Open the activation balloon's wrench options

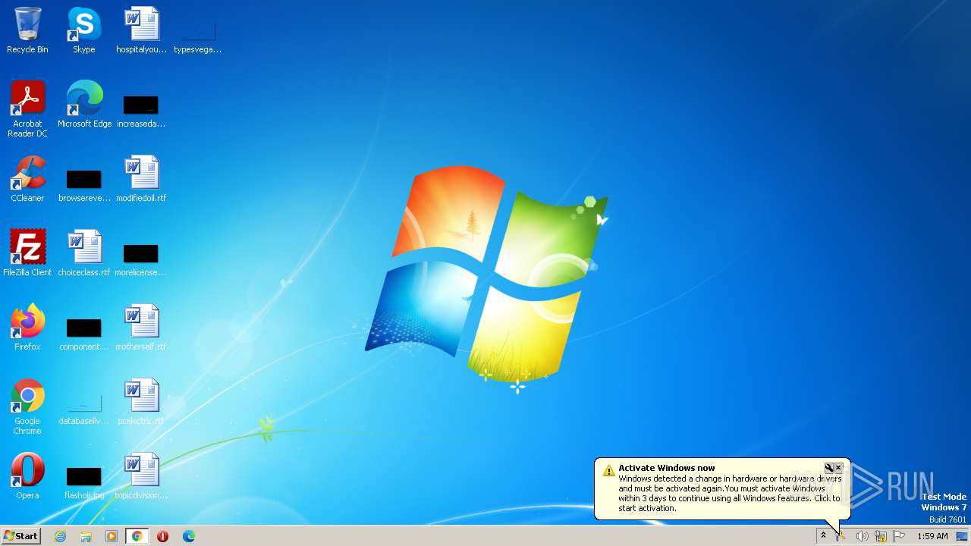coord(829,468)
